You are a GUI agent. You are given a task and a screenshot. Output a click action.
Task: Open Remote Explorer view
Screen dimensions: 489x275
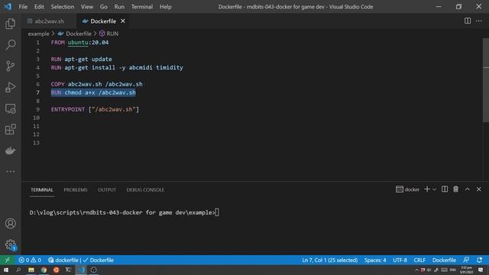[x=10, y=108]
